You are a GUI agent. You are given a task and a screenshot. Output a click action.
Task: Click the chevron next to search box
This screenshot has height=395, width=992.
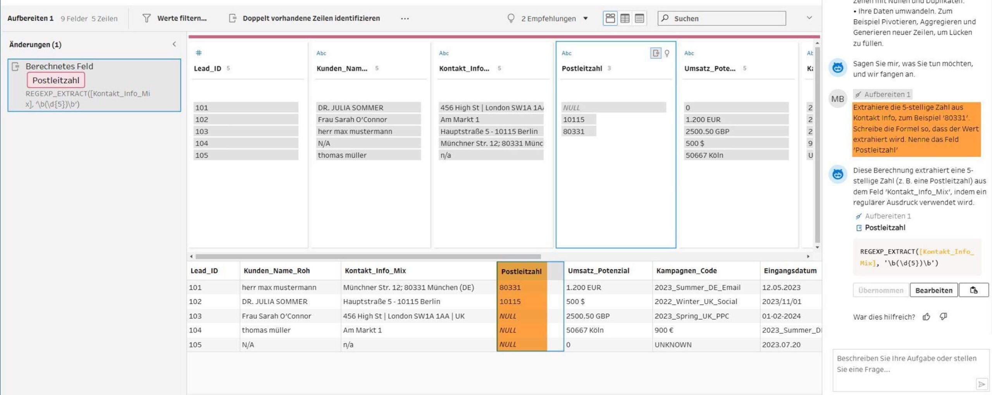[809, 18]
